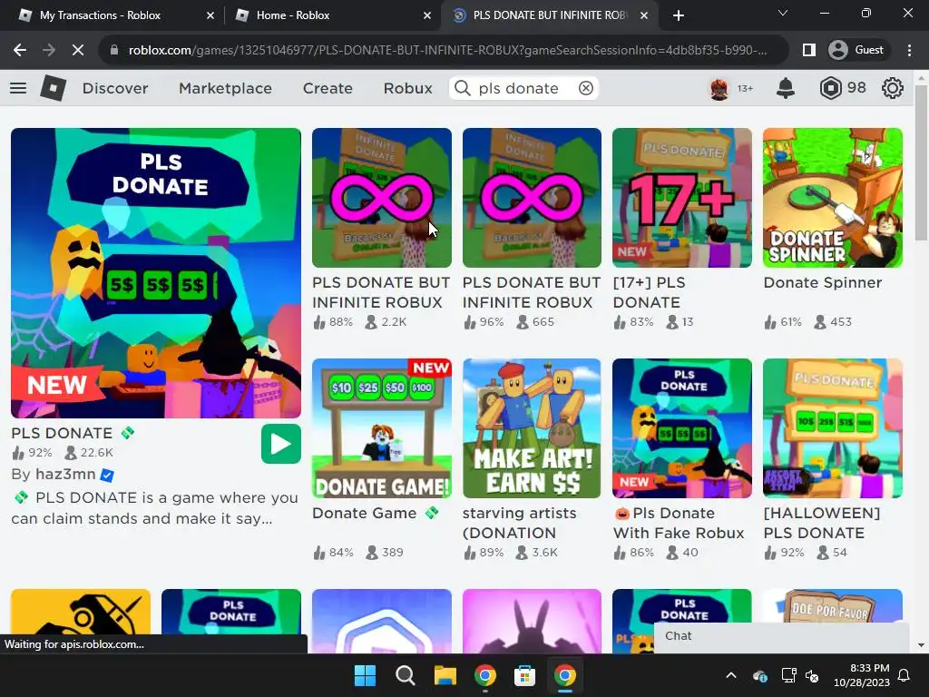Image resolution: width=929 pixels, height=697 pixels.
Task: Expand the tab search chevron
Action: [783, 13]
